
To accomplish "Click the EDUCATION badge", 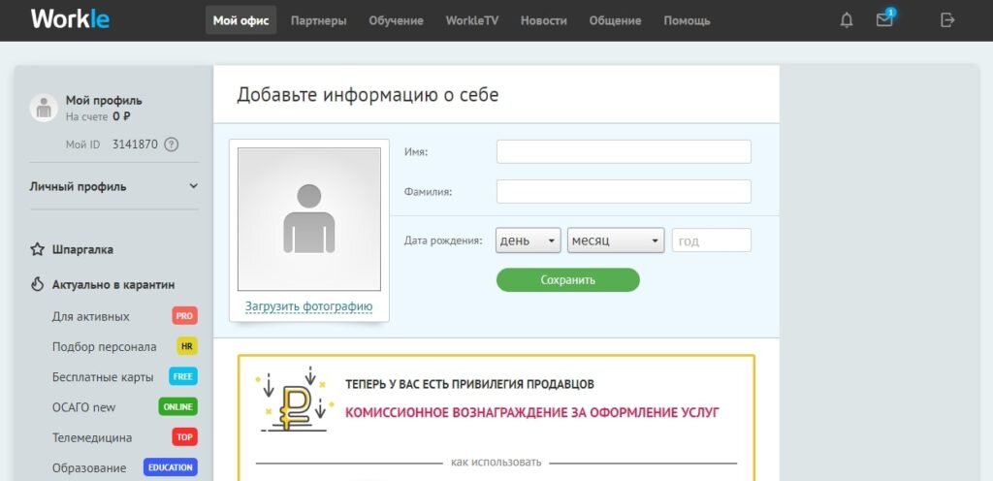I will click(x=171, y=467).
